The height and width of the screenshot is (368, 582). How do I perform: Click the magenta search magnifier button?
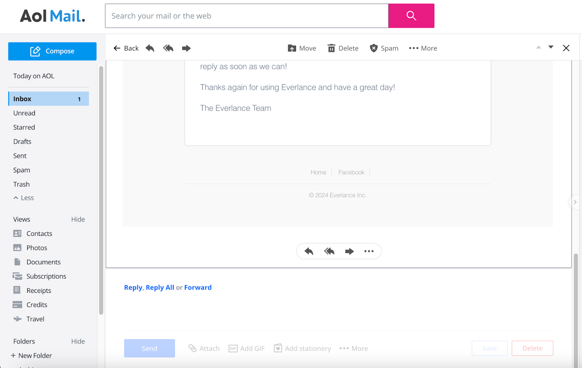[x=411, y=16]
